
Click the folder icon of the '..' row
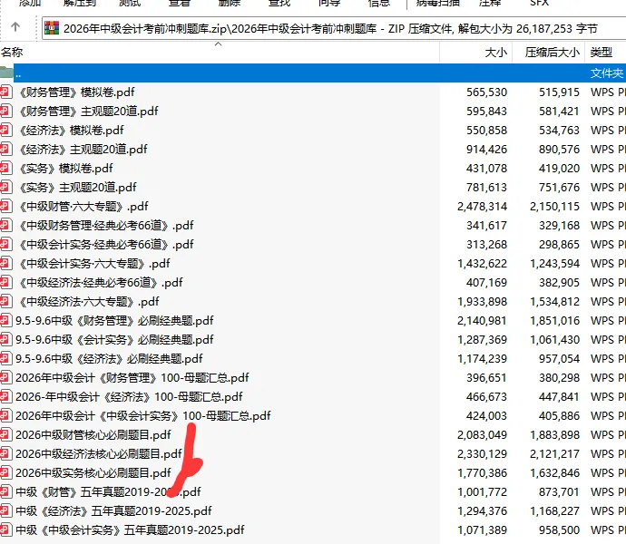click(x=6, y=73)
